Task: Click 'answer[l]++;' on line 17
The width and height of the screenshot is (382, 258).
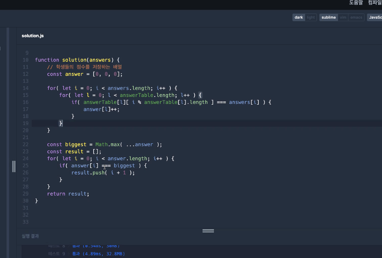Action: pos(102,109)
